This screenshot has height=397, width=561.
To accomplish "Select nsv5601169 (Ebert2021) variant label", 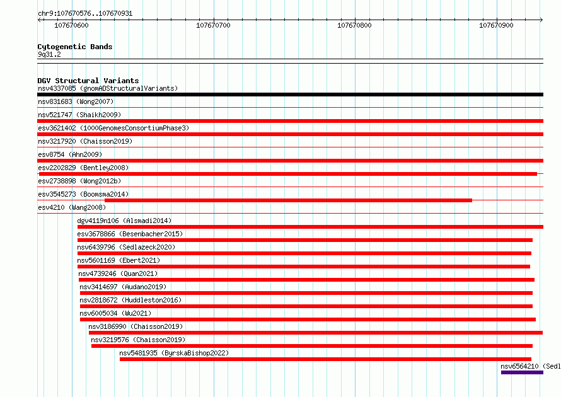I will click(119, 260).
